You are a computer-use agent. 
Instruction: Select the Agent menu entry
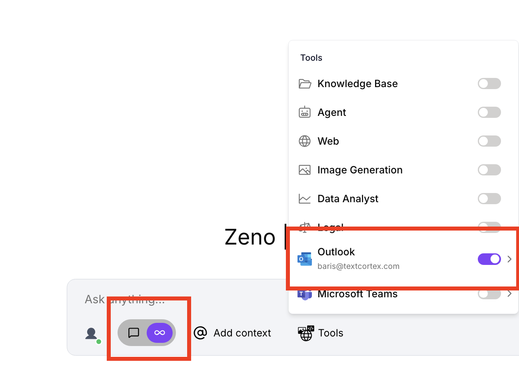tap(332, 112)
